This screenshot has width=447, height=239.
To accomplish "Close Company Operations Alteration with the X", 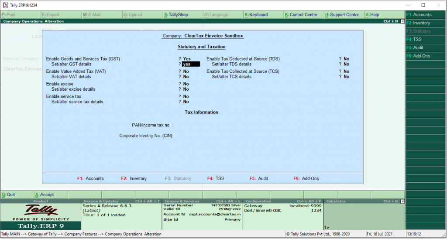I will tap(402, 21).
